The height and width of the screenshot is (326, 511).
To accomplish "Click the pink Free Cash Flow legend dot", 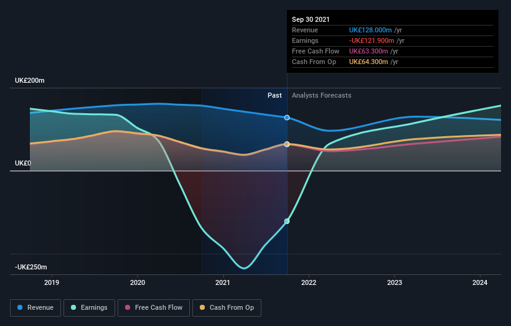I will (128, 307).
